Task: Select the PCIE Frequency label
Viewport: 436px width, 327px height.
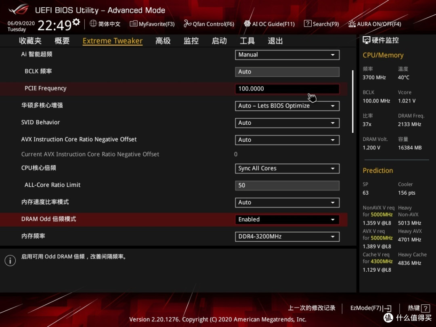Action: (x=46, y=88)
